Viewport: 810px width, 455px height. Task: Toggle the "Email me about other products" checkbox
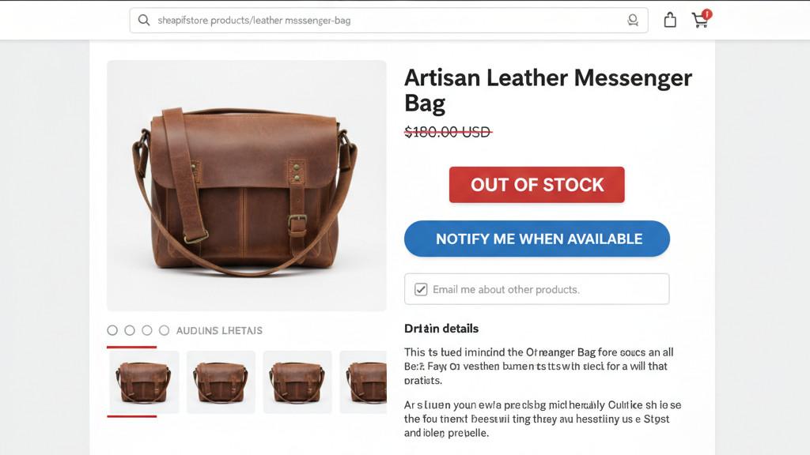point(421,289)
